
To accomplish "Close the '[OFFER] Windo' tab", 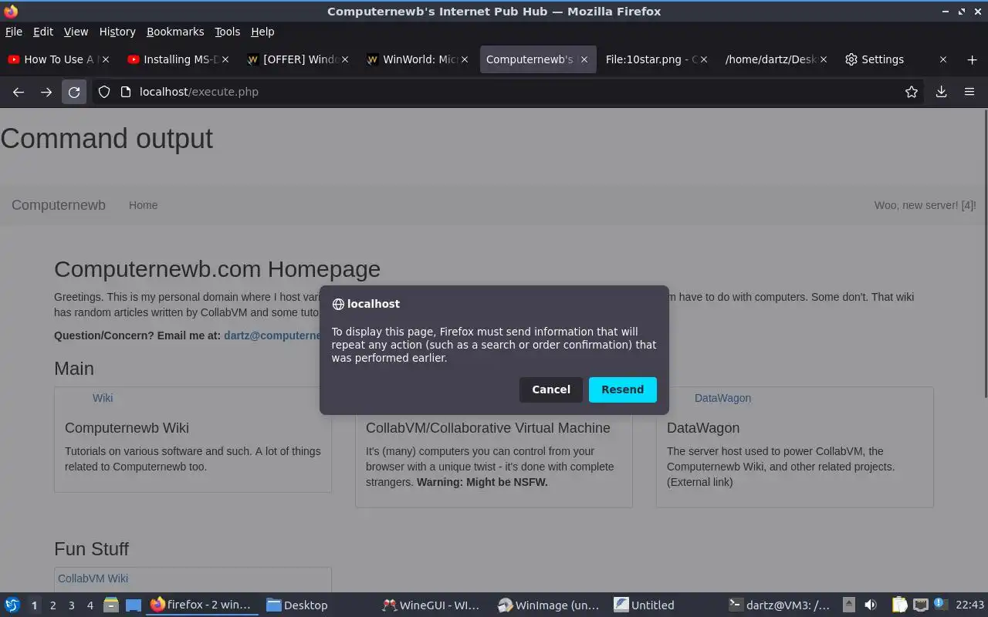I will tap(345, 59).
